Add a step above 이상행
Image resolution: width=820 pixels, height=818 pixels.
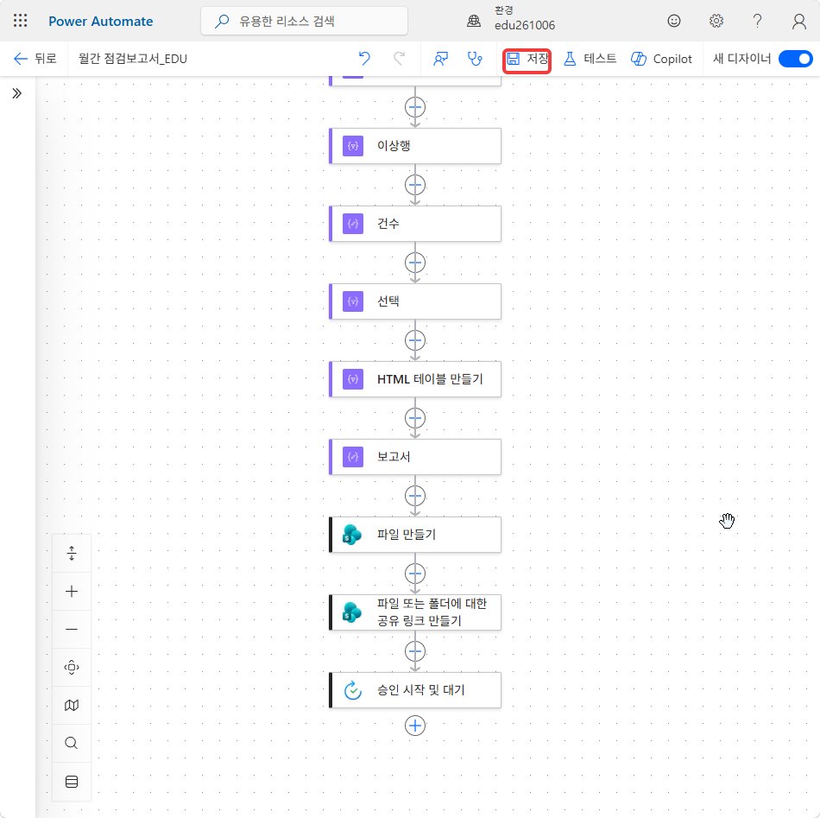pyautogui.click(x=415, y=107)
